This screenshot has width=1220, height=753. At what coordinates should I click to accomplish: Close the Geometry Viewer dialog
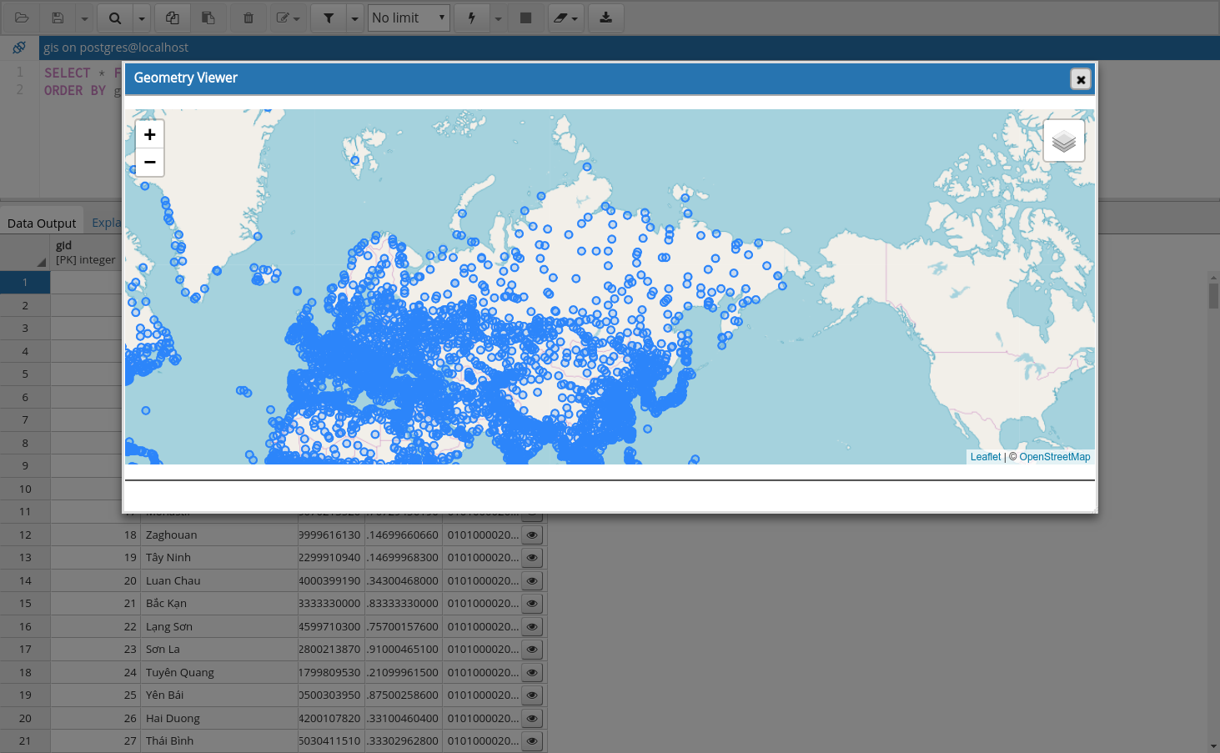(x=1080, y=79)
